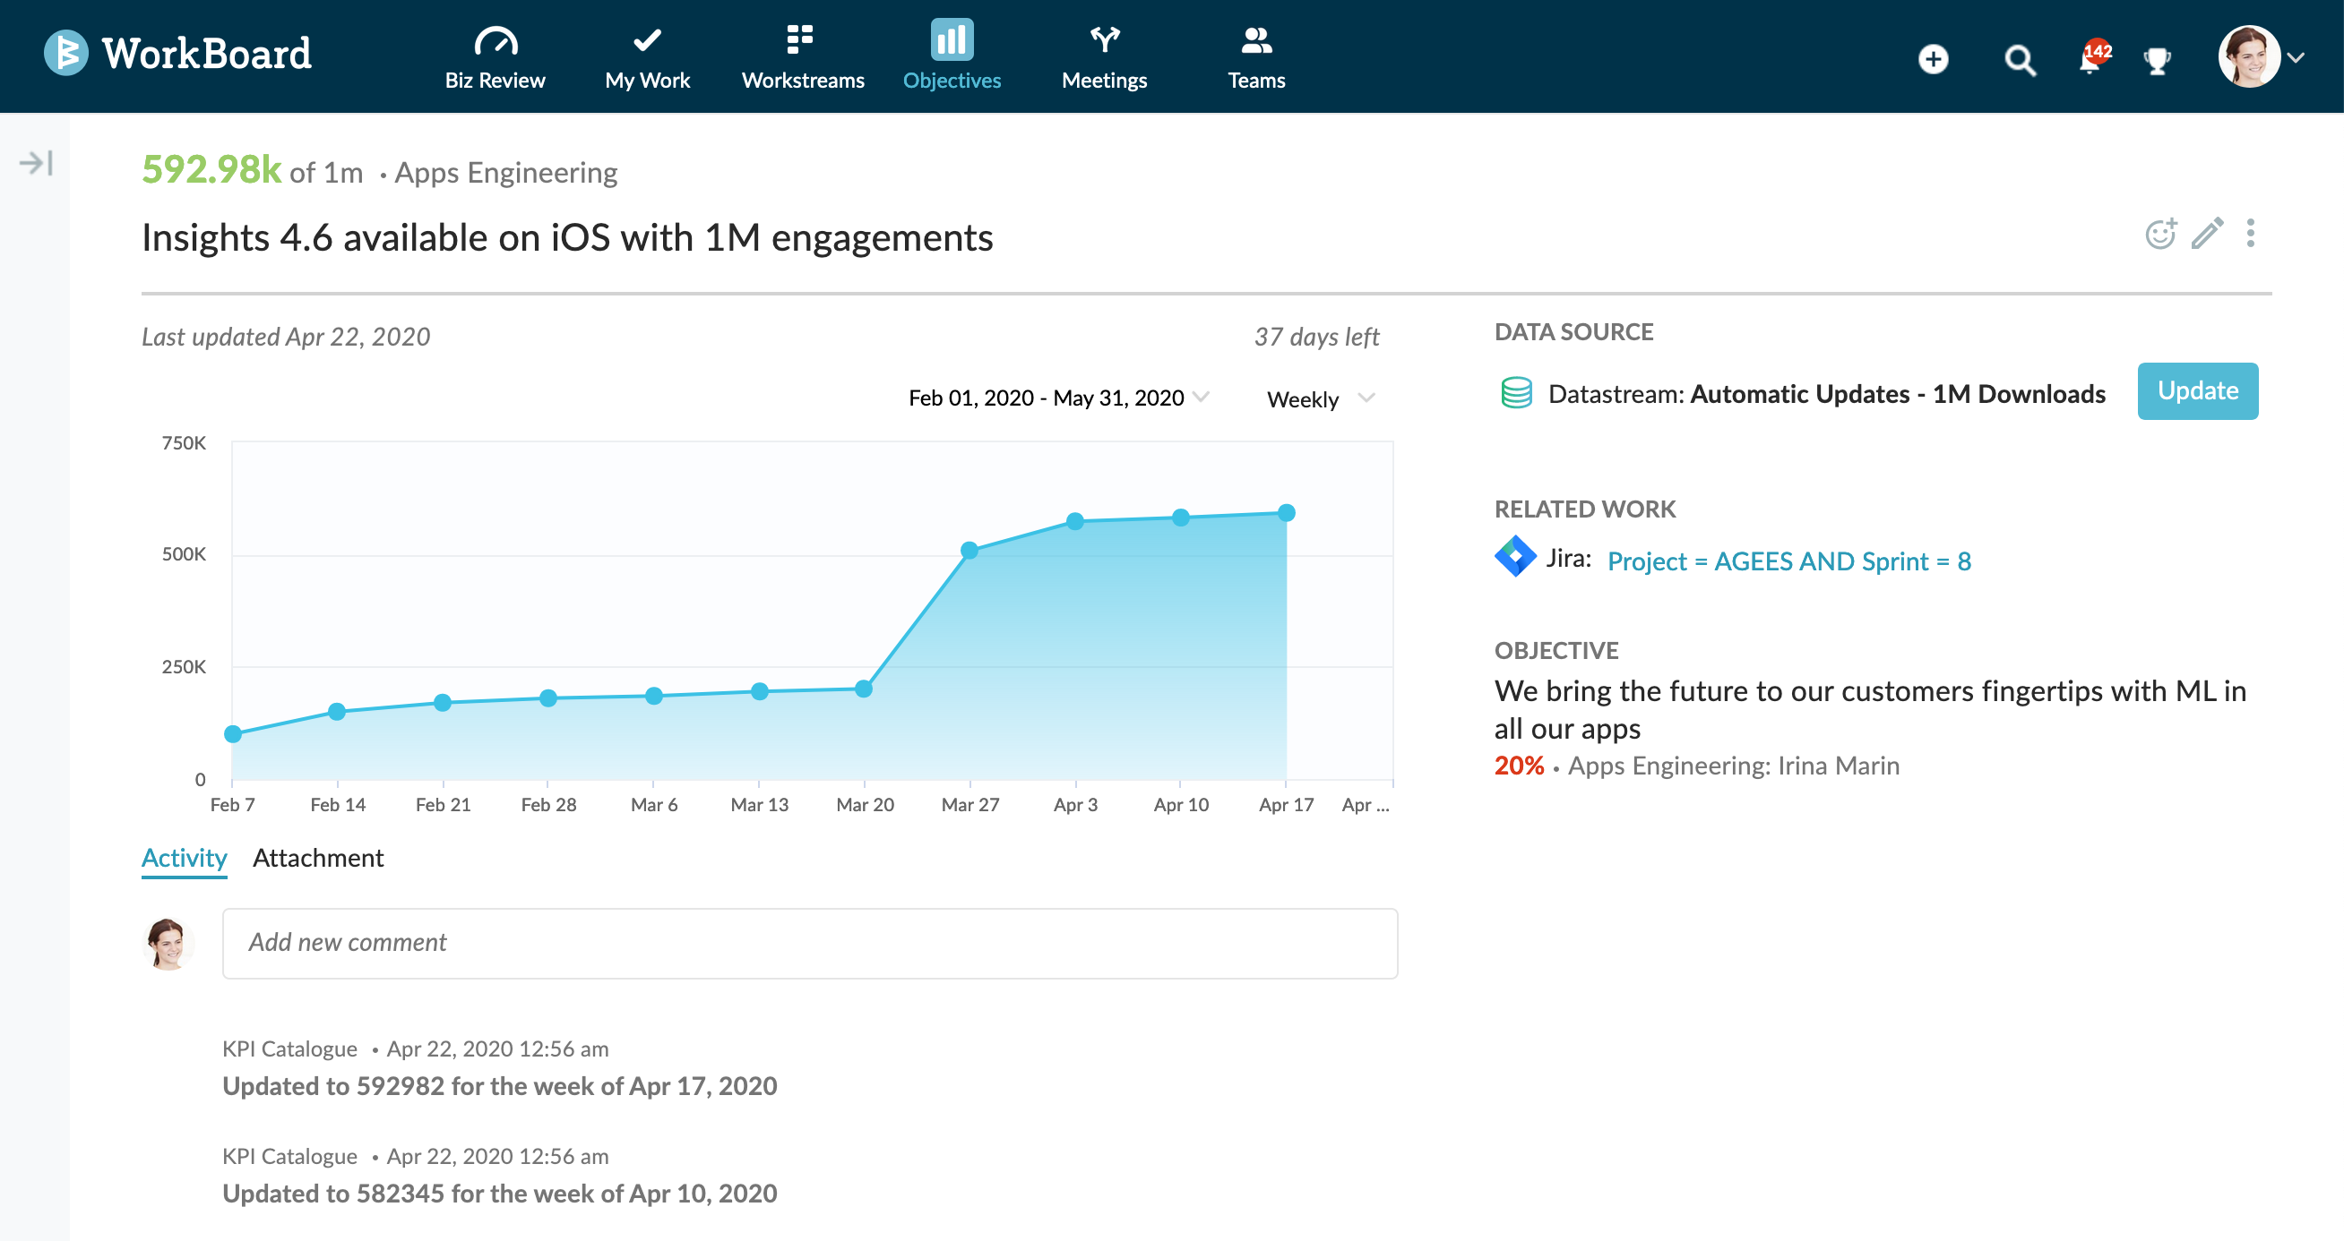
Task: Click the plus add icon in header
Action: 1934,59
